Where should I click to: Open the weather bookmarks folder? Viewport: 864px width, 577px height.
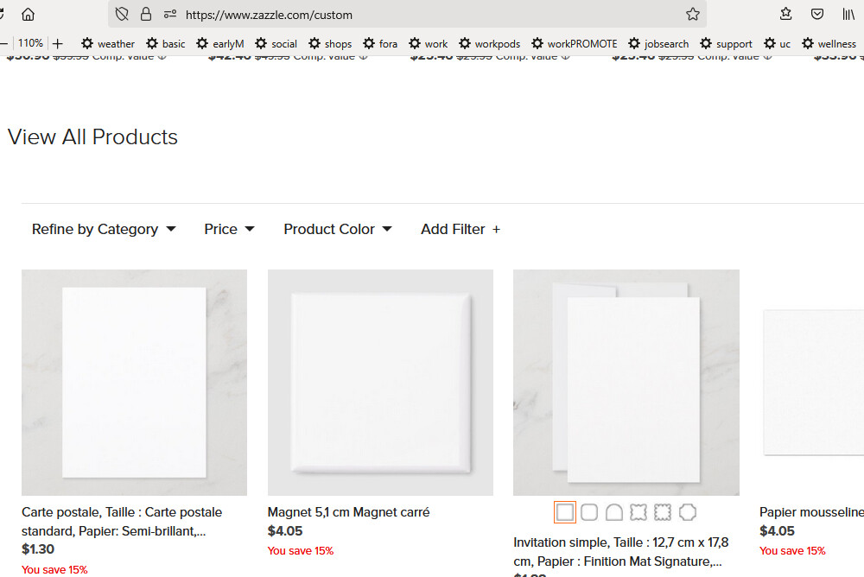(x=108, y=43)
